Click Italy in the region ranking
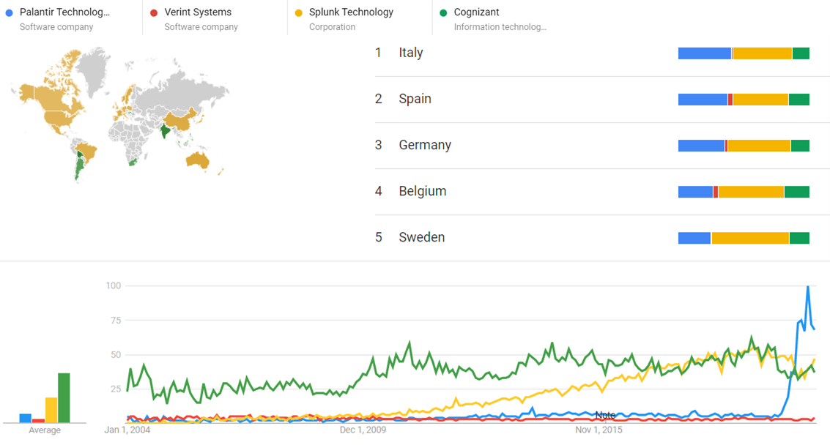Viewport: 830px width, 445px height. coord(411,53)
